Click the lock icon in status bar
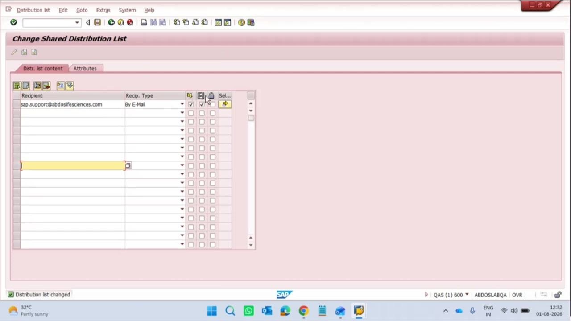Screen dimensions: 571x321 [x=558, y=295]
